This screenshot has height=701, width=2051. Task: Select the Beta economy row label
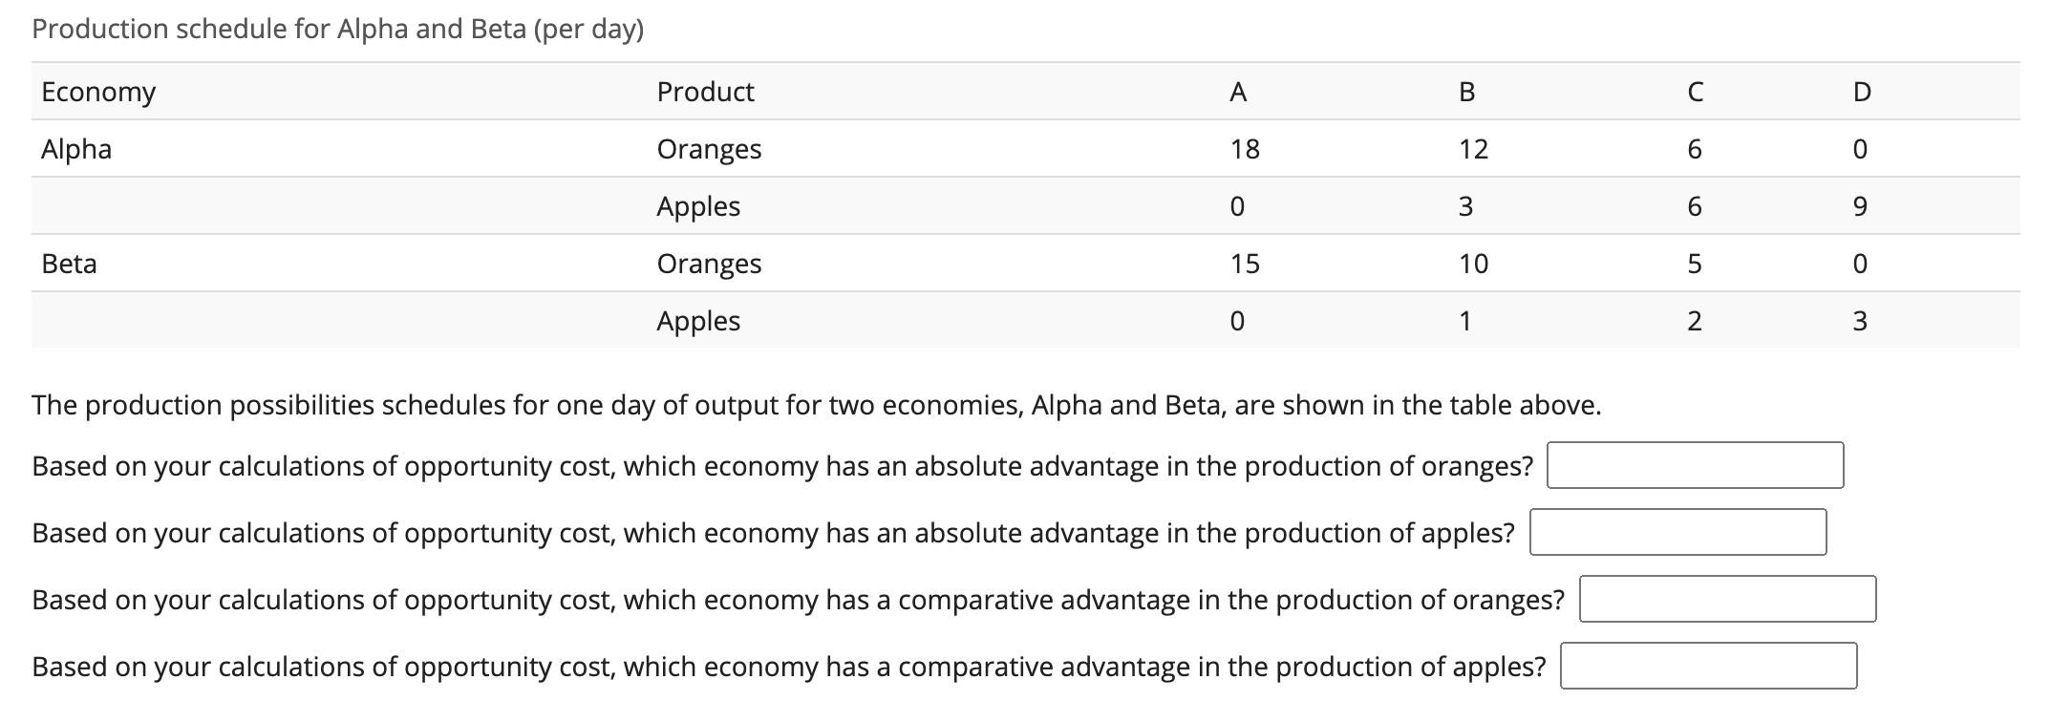[68, 264]
